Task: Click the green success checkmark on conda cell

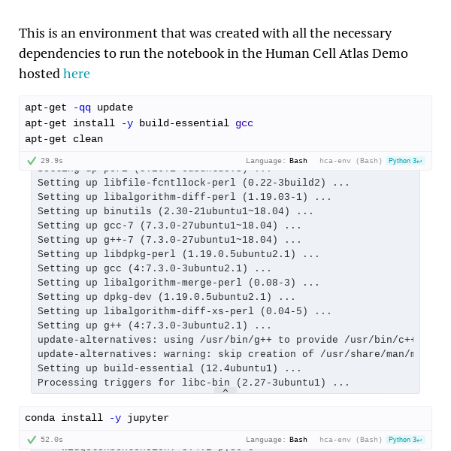Action: 32,440
